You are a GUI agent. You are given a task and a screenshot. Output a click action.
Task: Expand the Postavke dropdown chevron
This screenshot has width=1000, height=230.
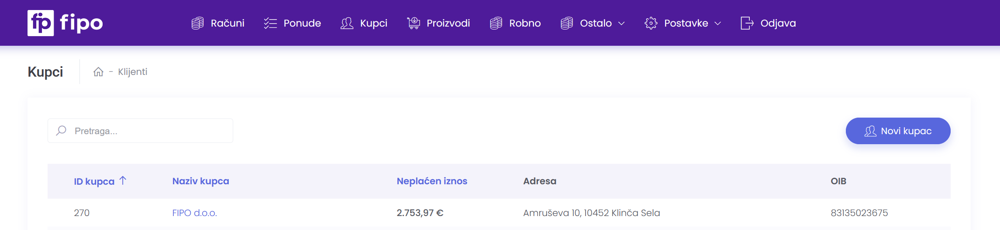tap(718, 24)
